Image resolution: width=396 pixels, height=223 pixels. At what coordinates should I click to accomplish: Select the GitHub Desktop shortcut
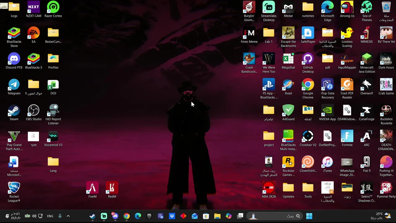(308, 63)
